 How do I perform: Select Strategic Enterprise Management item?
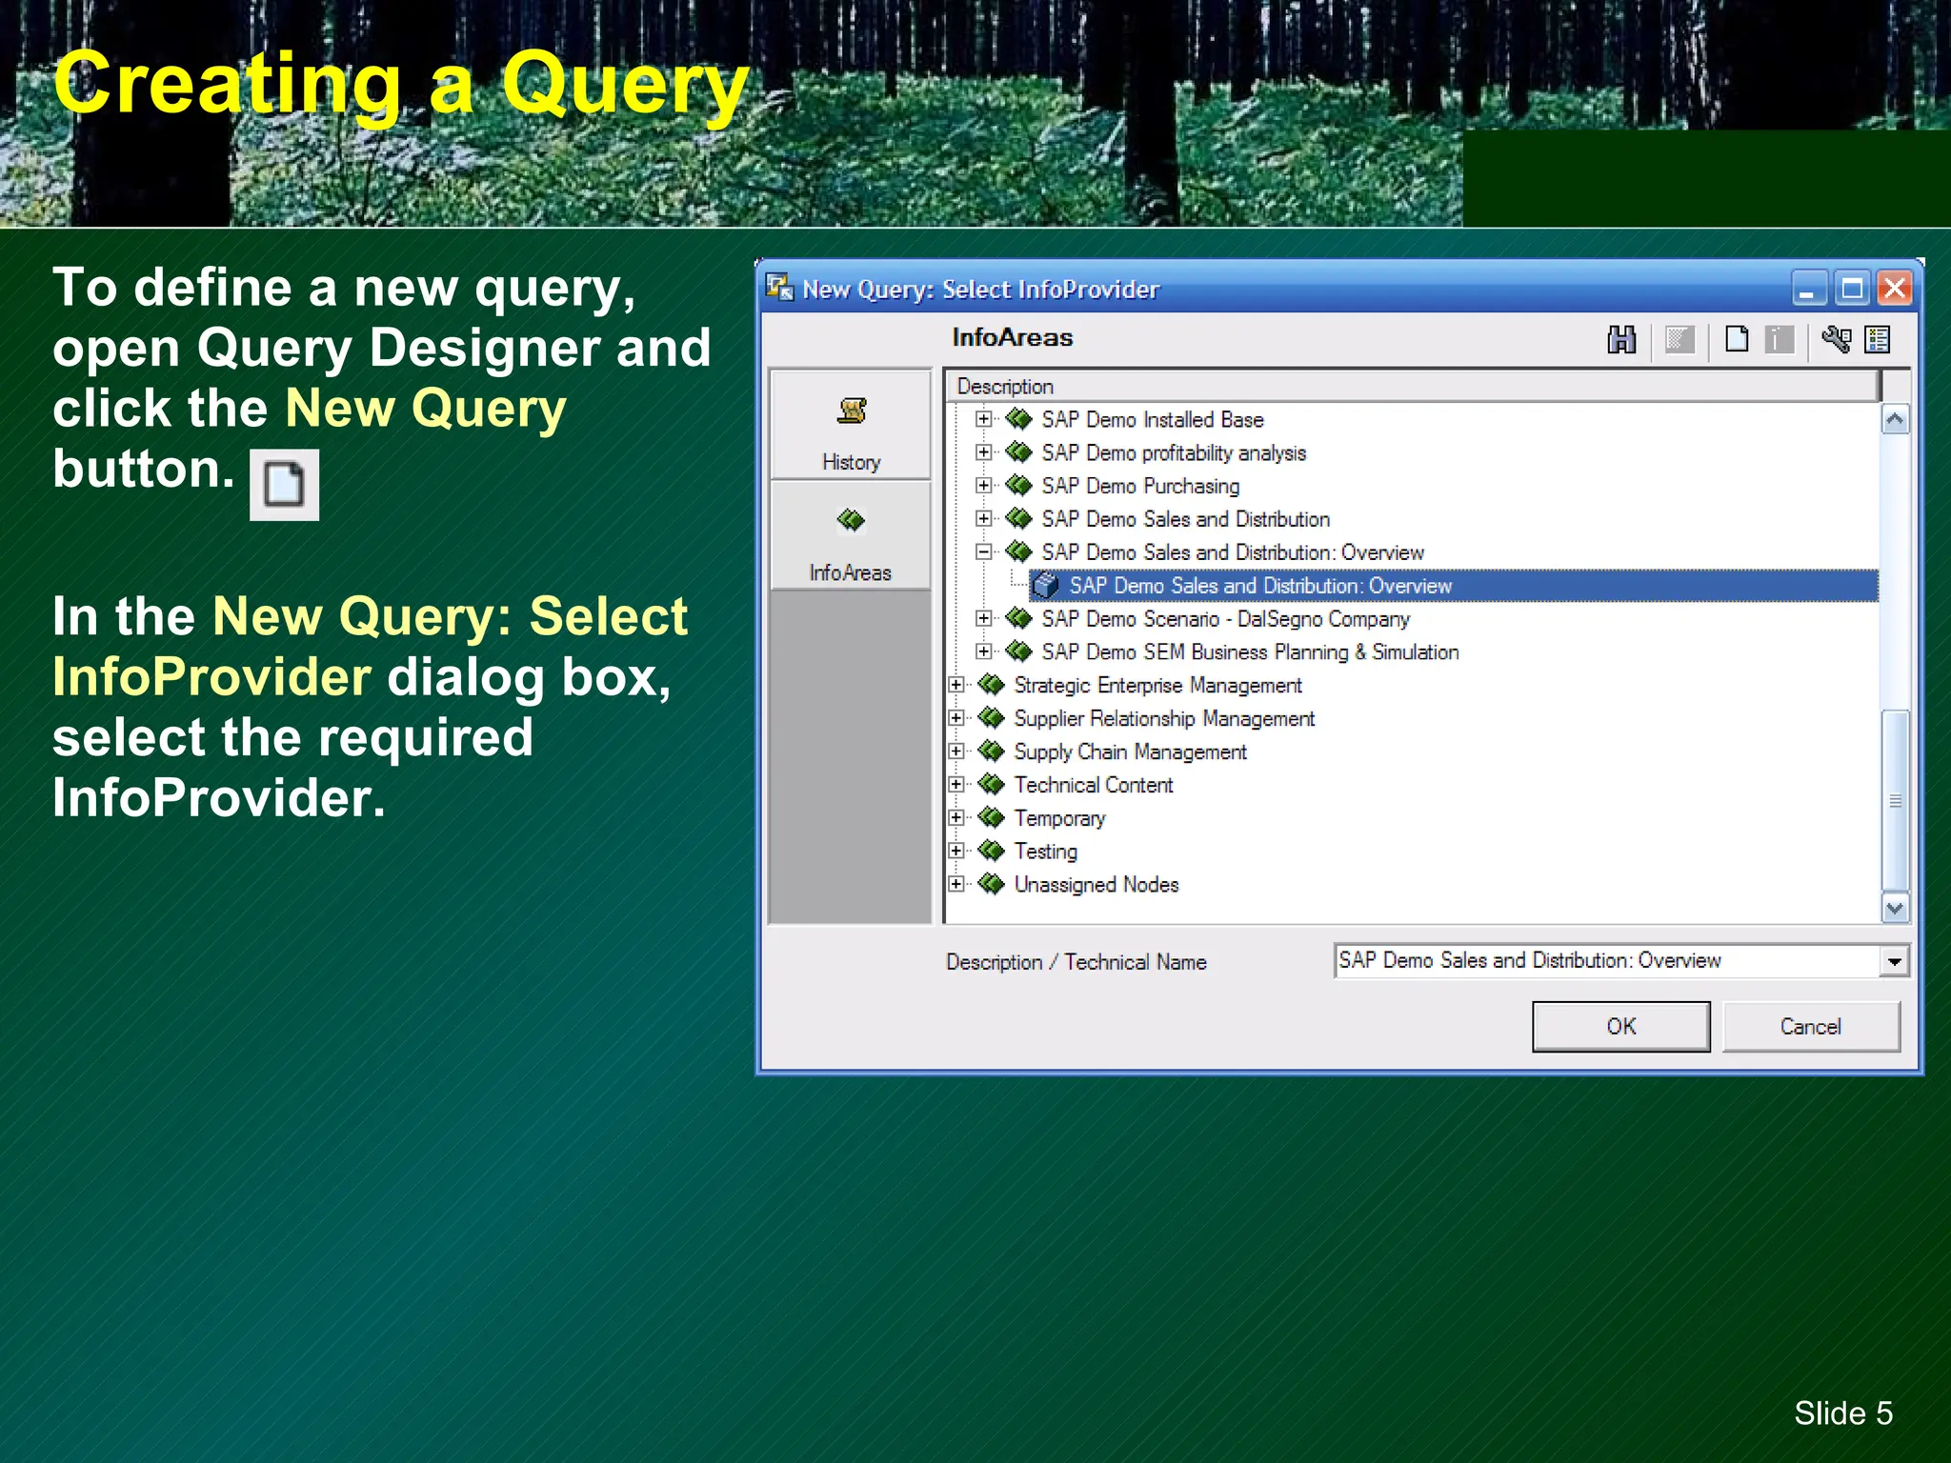[x=1157, y=685]
